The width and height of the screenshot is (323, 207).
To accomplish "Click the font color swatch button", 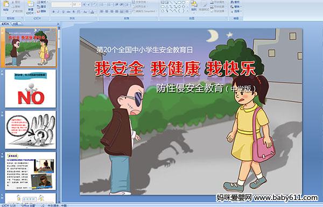I will 92,12.
